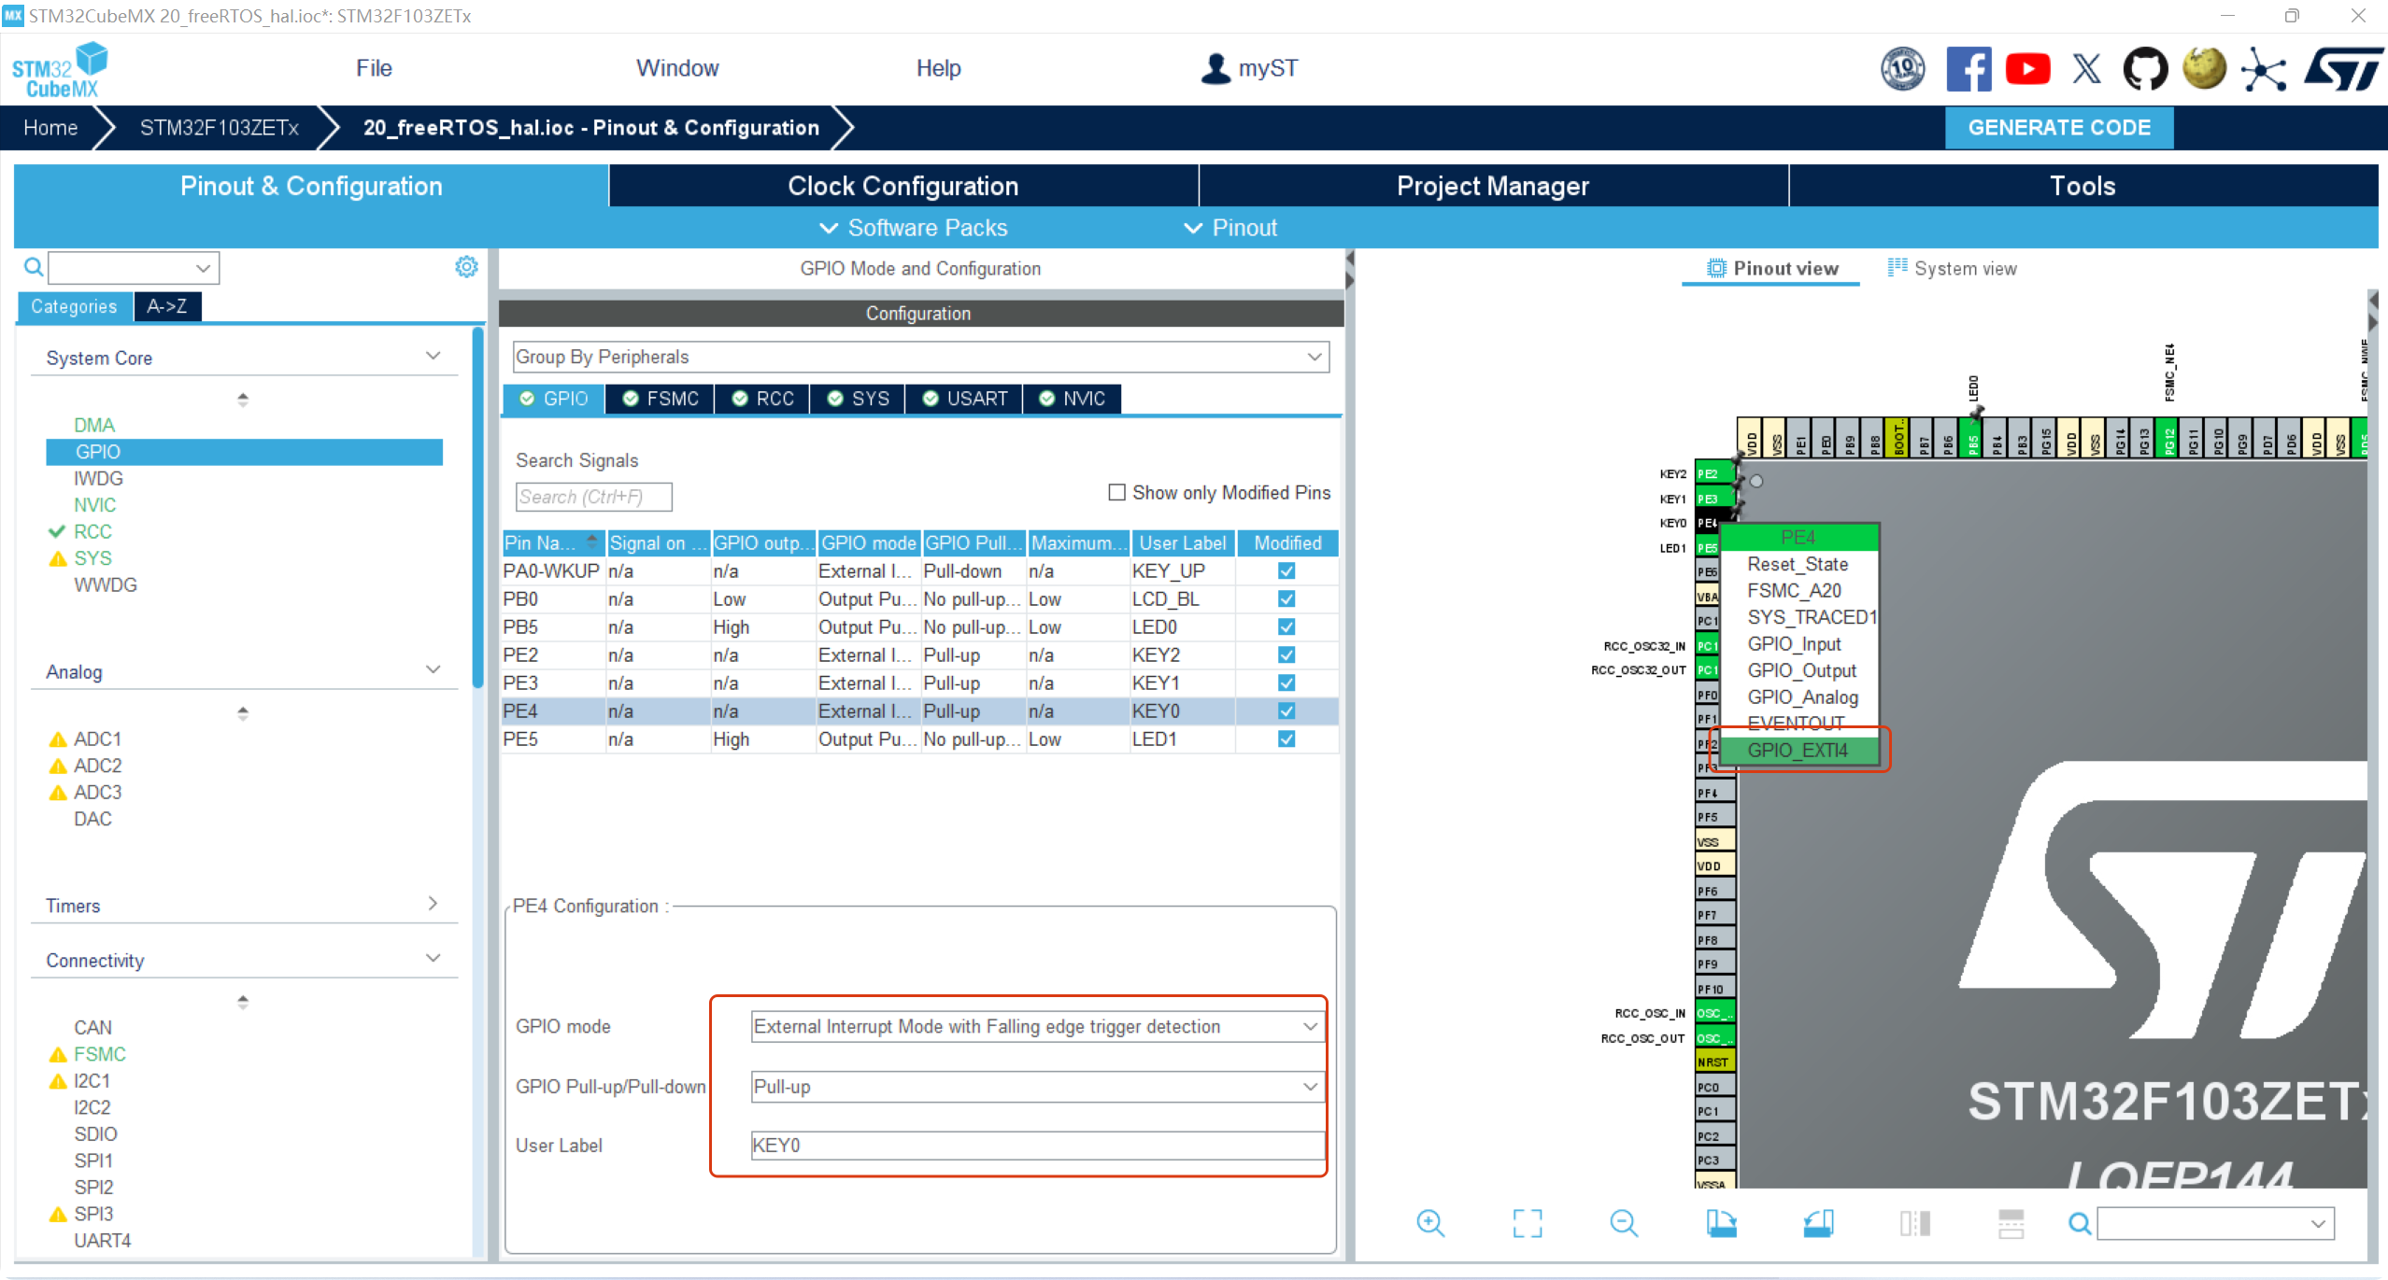Click the fit-to-screen pinout icon
Screen dimensions: 2388x1280
(x=1528, y=1223)
